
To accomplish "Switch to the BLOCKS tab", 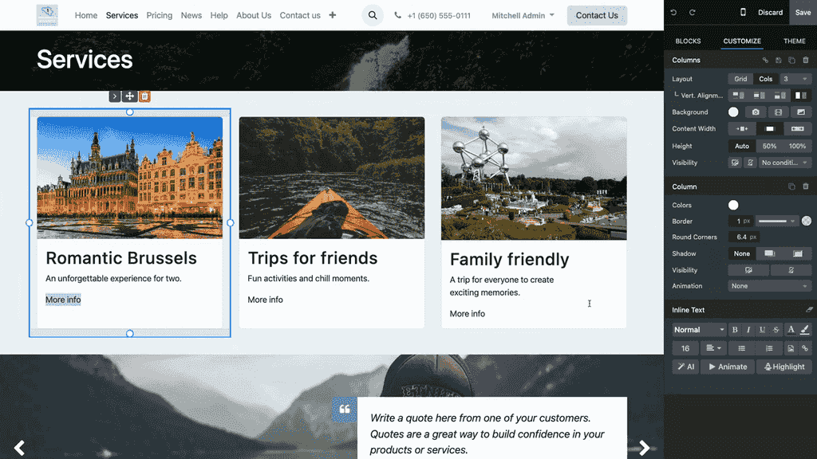I will pyautogui.click(x=688, y=41).
